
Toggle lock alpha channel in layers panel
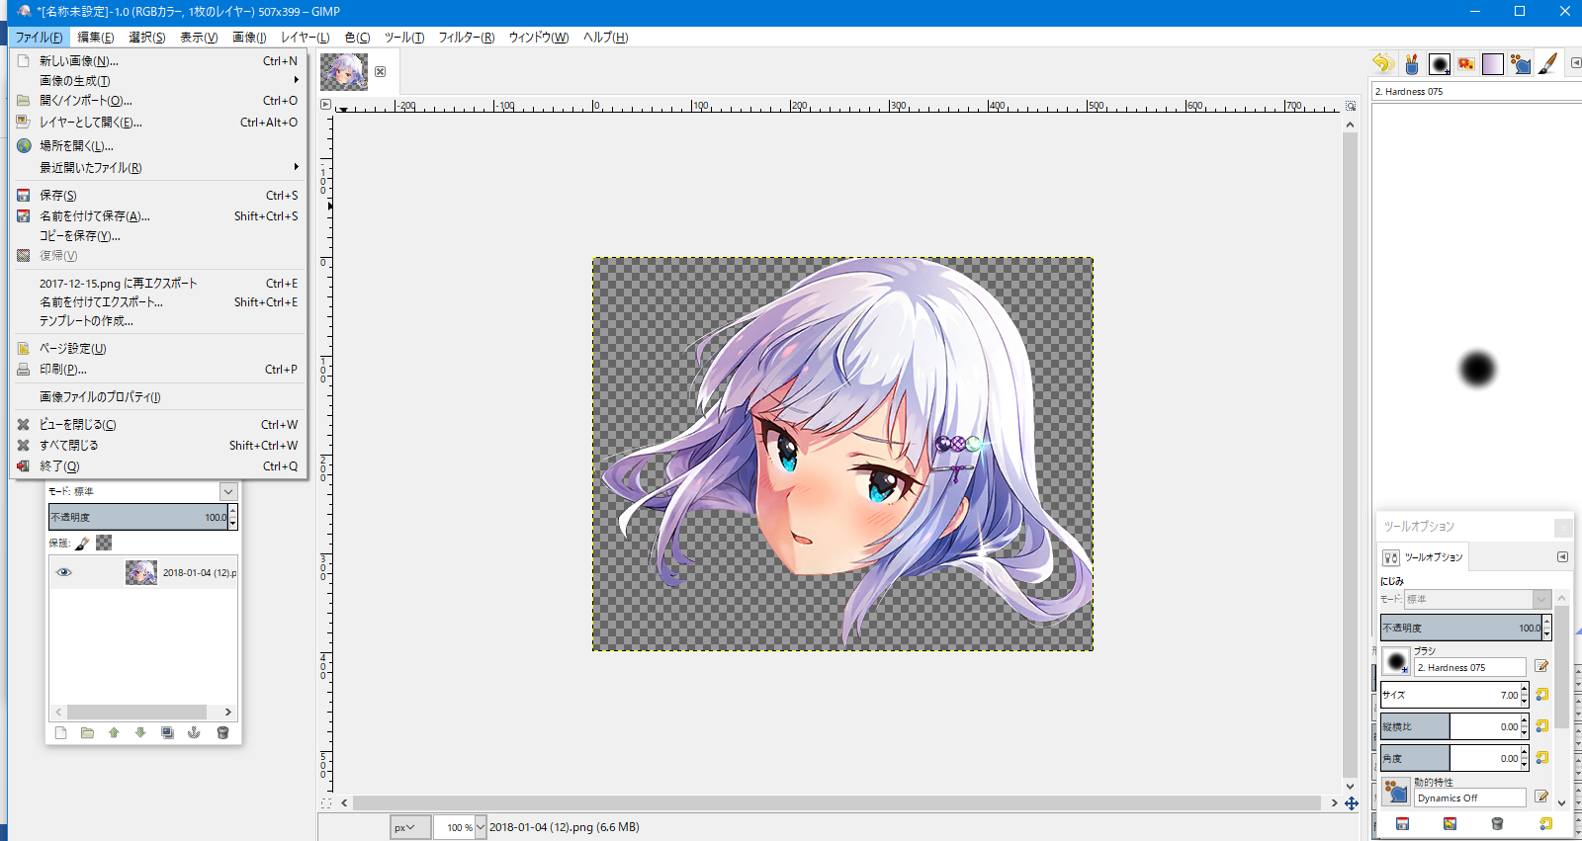tap(104, 543)
